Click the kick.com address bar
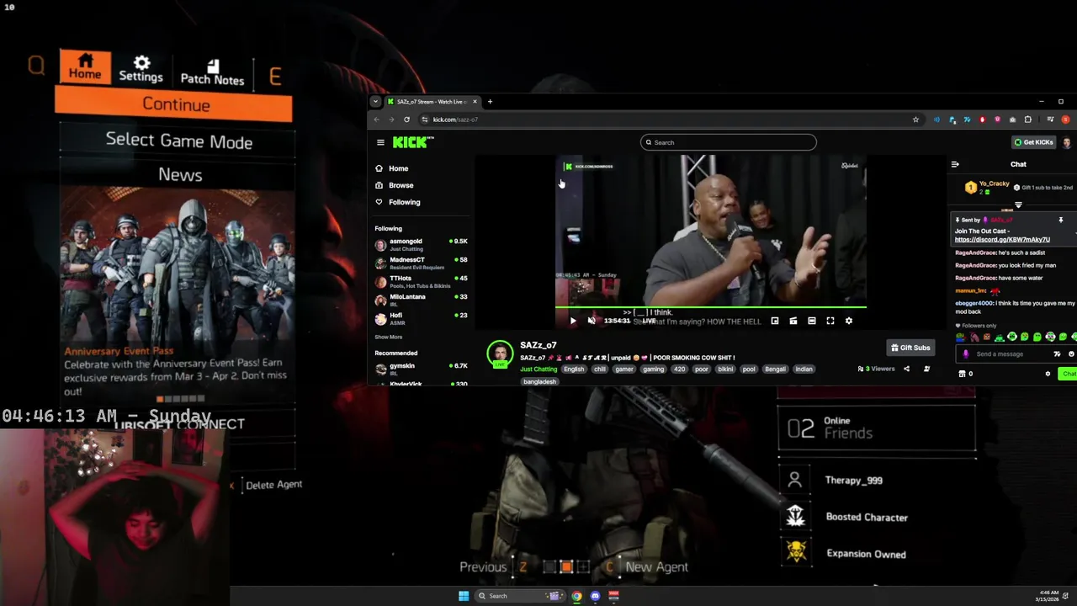The width and height of the screenshot is (1077, 606). click(665, 120)
